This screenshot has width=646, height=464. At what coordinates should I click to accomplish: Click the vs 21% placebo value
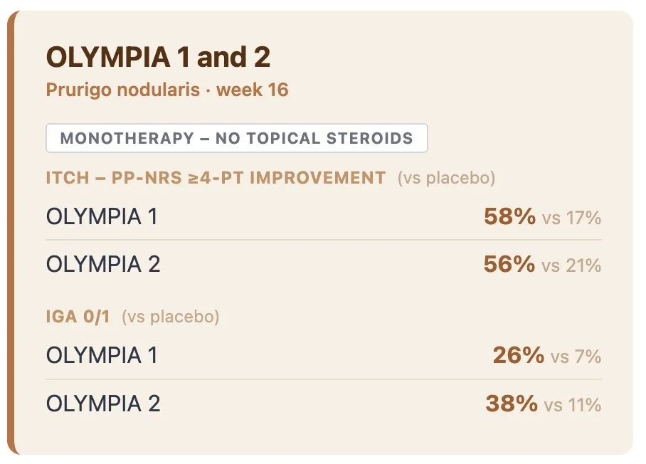point(571,265)
